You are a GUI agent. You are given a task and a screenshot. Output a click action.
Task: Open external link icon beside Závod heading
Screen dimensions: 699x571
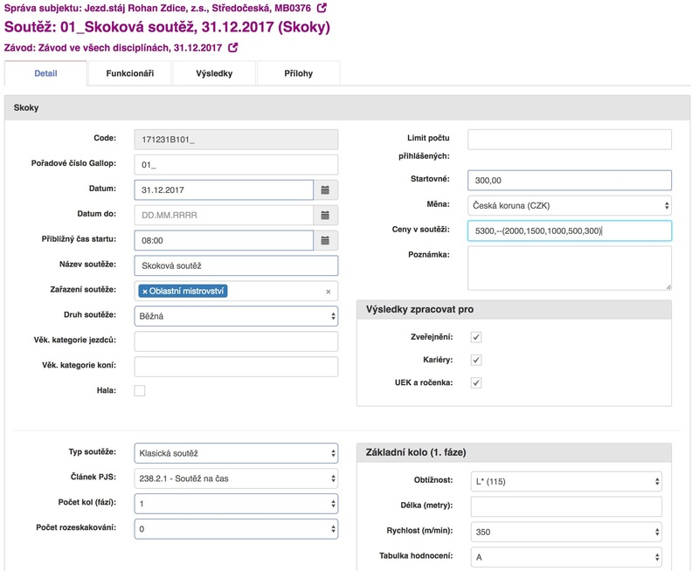(233, 47)
